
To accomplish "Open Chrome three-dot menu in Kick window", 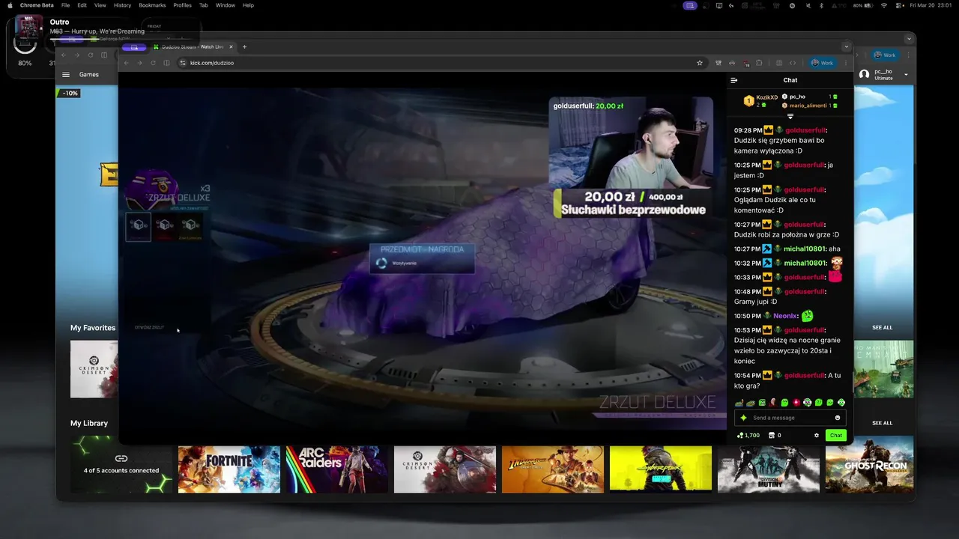I will pos(846,63).
